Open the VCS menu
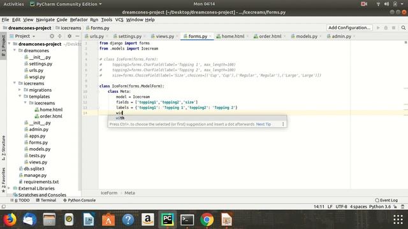Image resolution: width=408 pixels, height=229 pixels. pyautogui.click(x=119, y=20)
